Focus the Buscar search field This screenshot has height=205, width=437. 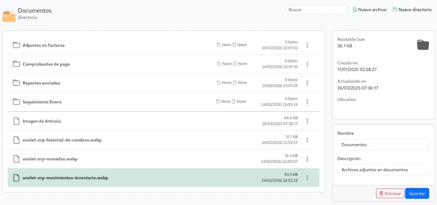[316, 9]
